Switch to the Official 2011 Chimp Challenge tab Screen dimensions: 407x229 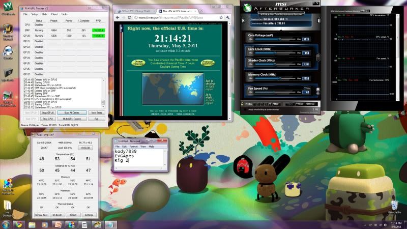coord(133,10)
